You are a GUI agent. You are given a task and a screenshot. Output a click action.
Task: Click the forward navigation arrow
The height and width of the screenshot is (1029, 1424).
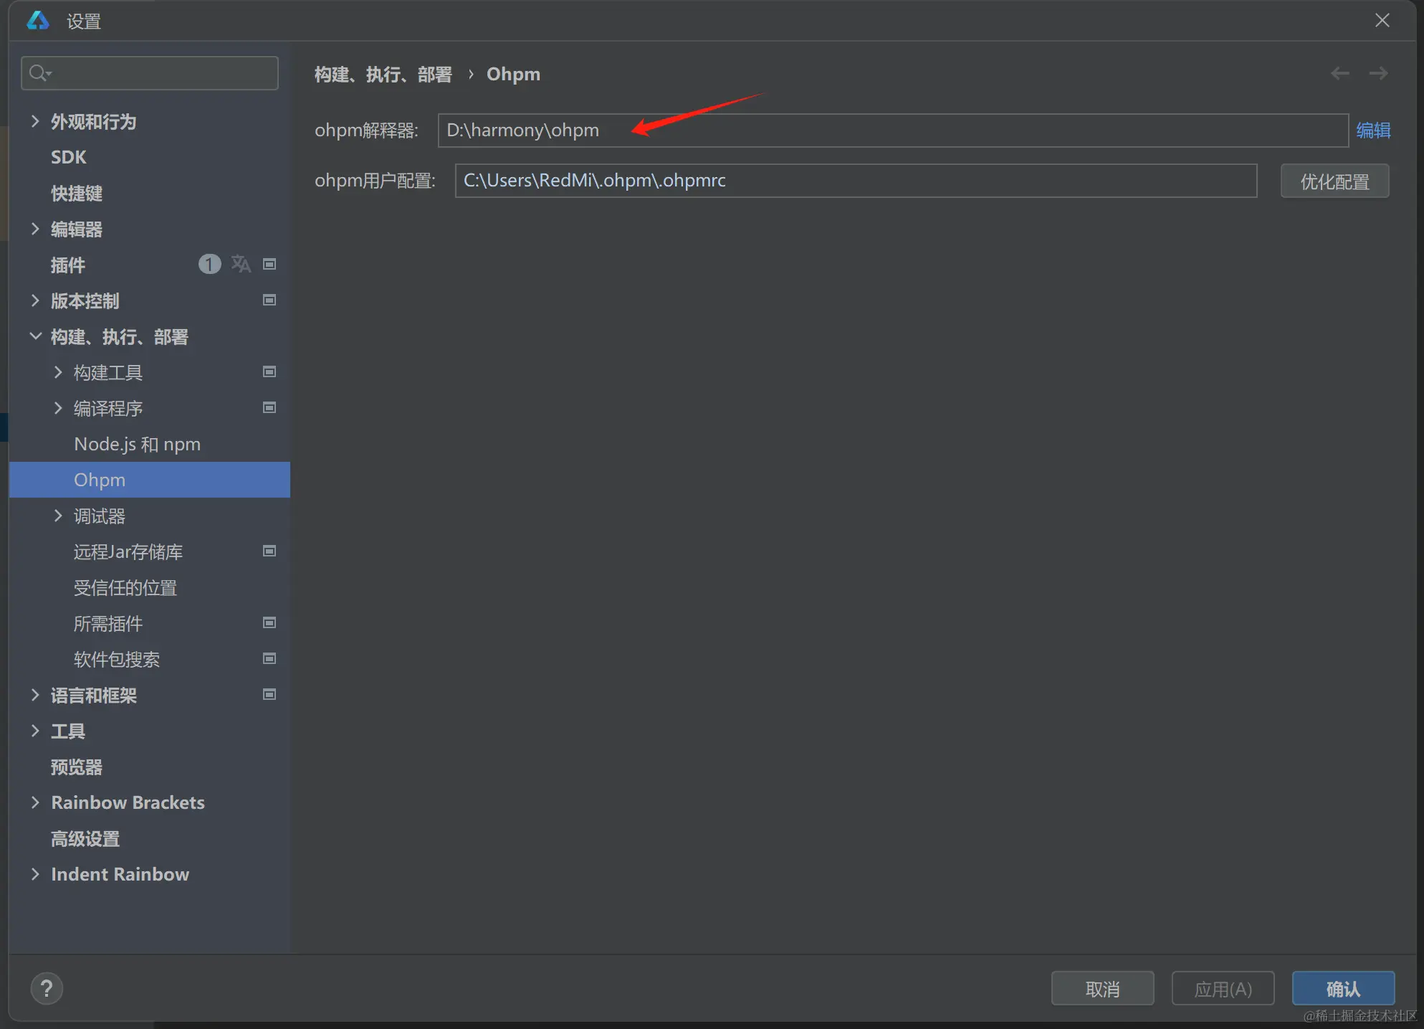[x=1378, y=73]
